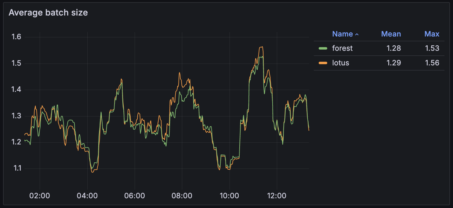Click the 08:00 time axis label
The image size is (453, 208).
(182, 195)
